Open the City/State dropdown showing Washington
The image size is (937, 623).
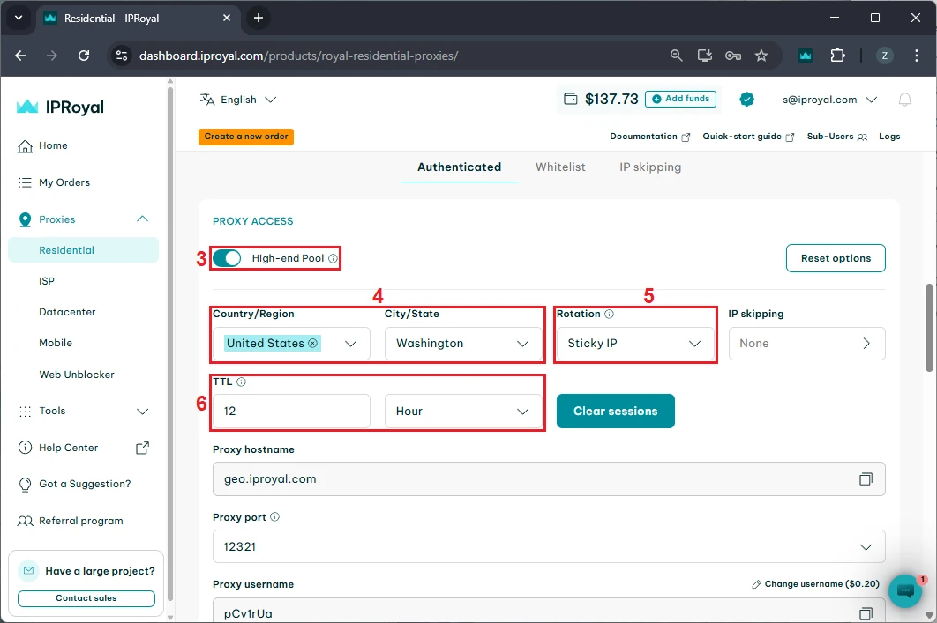point(463,344)
